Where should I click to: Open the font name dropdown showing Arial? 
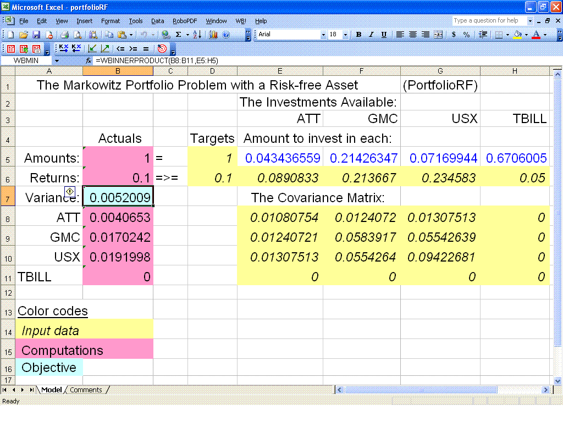(323, 35)
